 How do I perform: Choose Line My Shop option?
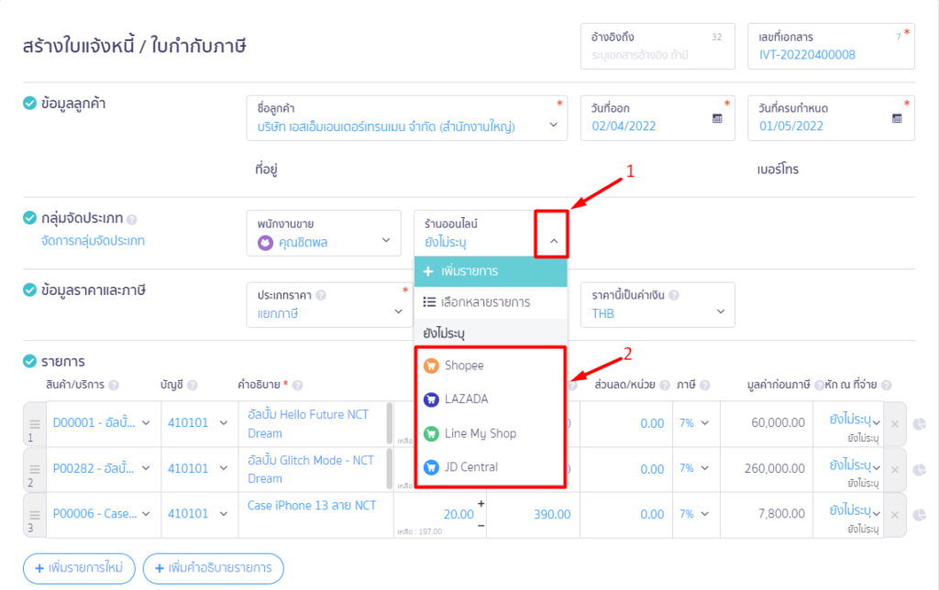(480, 433)
